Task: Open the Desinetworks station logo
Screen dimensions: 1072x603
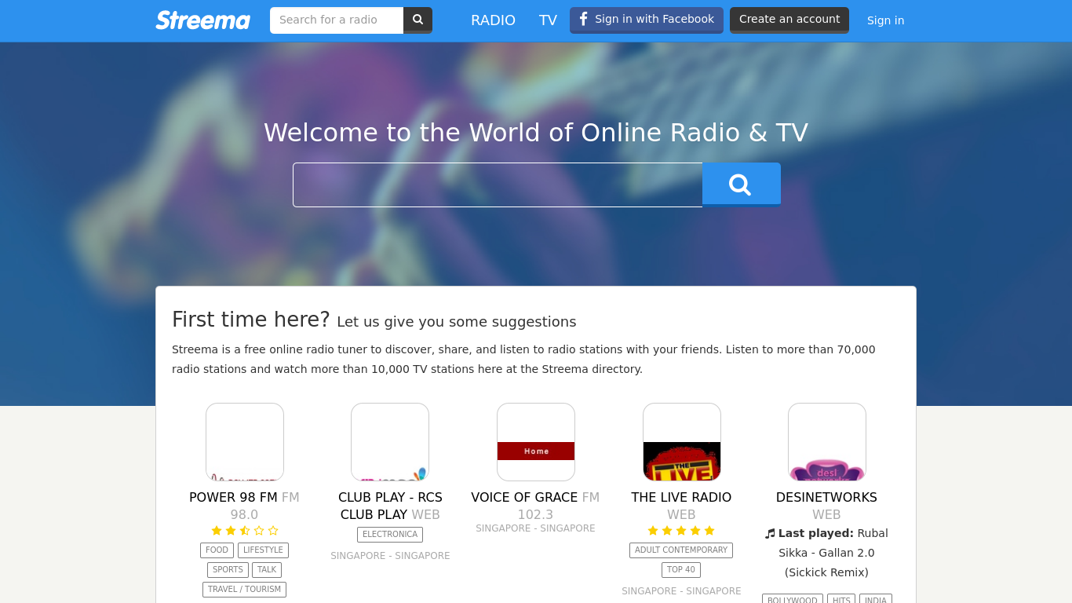Action: point(827,442)
